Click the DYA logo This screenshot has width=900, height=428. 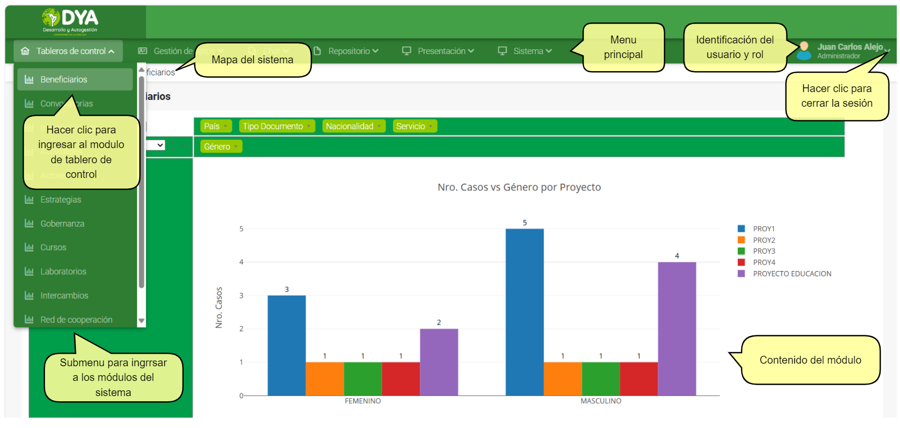[70, 21]
